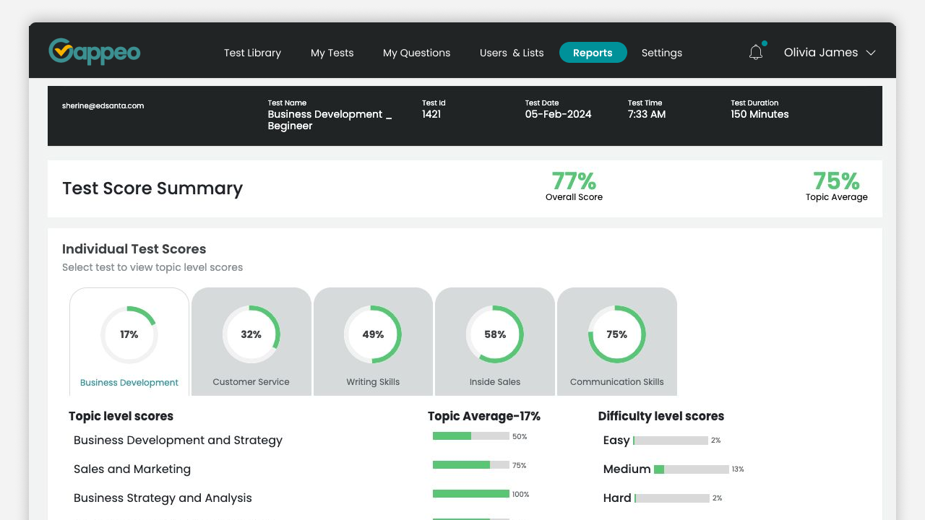Click the Business Development test card label

(x=129, y=381)
